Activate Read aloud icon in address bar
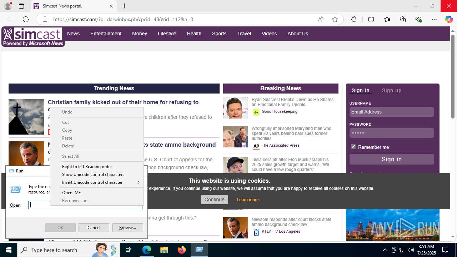Screen dimensions: 457x257 [321, 19]
